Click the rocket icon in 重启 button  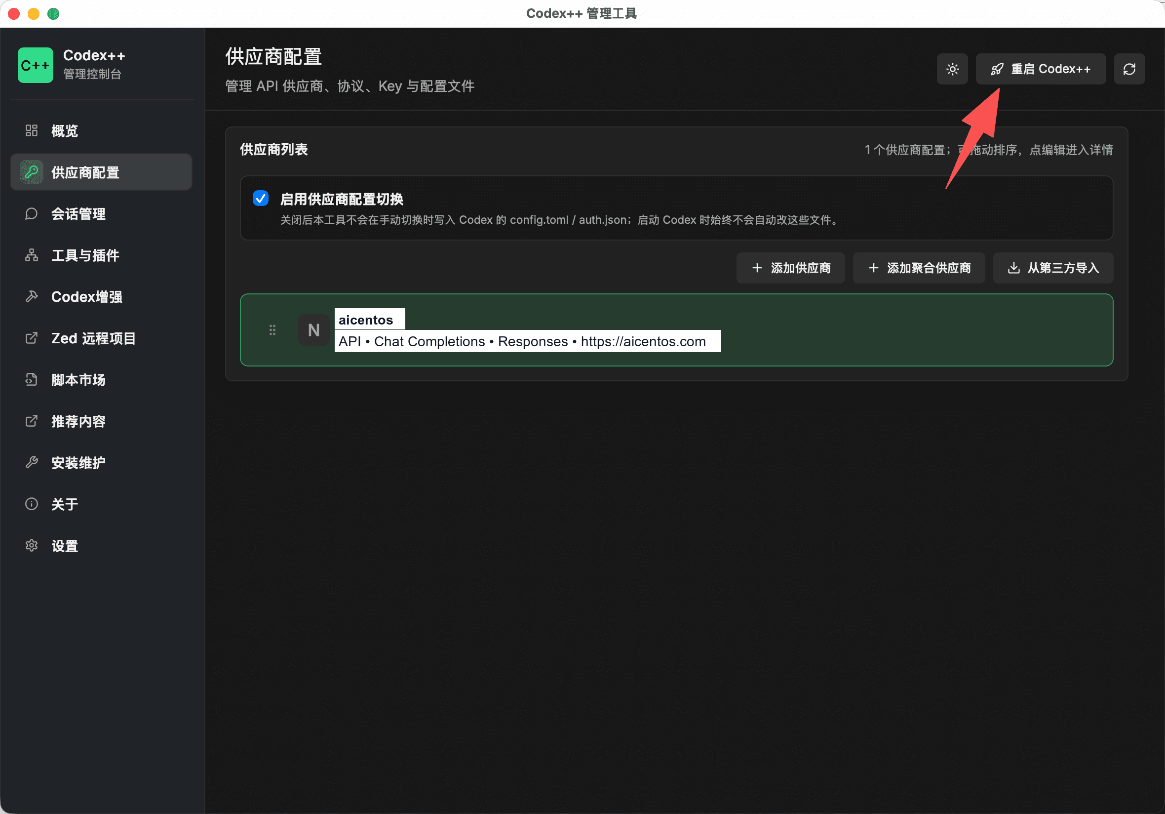click(997, 69)
